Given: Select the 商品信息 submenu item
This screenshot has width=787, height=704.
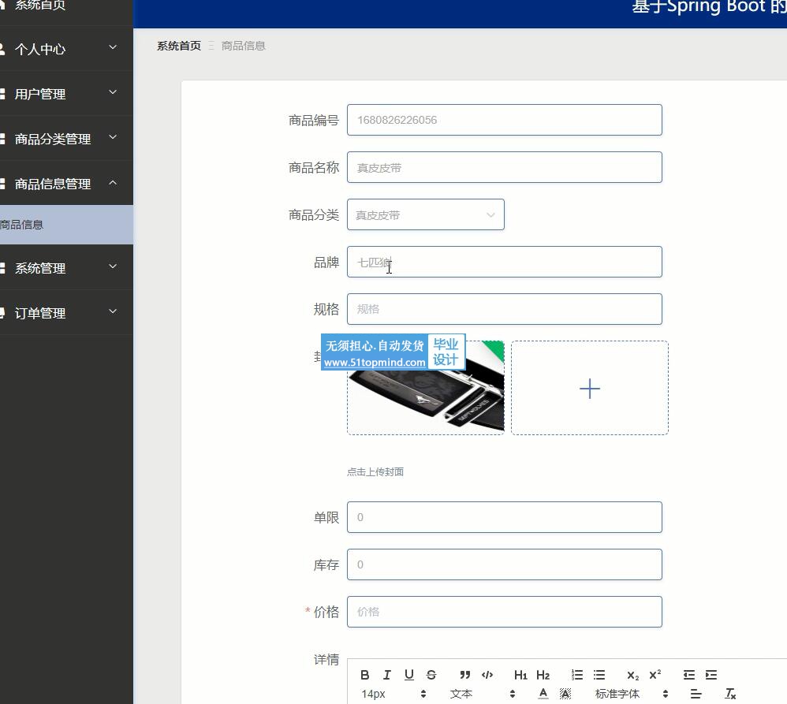Looking at the screenshot, I should coord(66,225).
